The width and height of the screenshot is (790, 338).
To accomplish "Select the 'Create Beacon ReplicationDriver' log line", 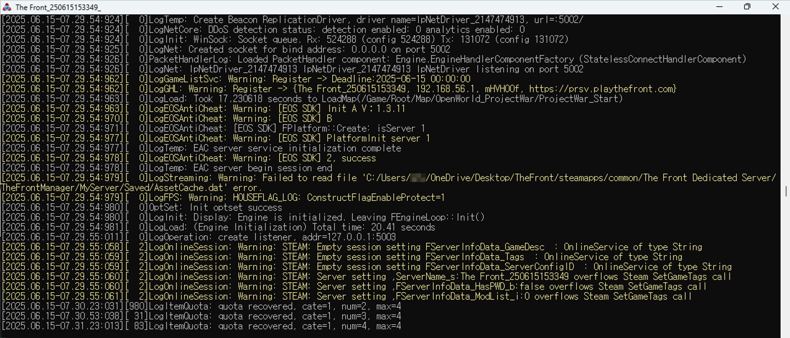I will point(292,20).
